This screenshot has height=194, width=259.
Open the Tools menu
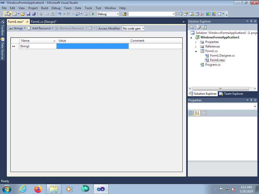click(x=88, y=8)
